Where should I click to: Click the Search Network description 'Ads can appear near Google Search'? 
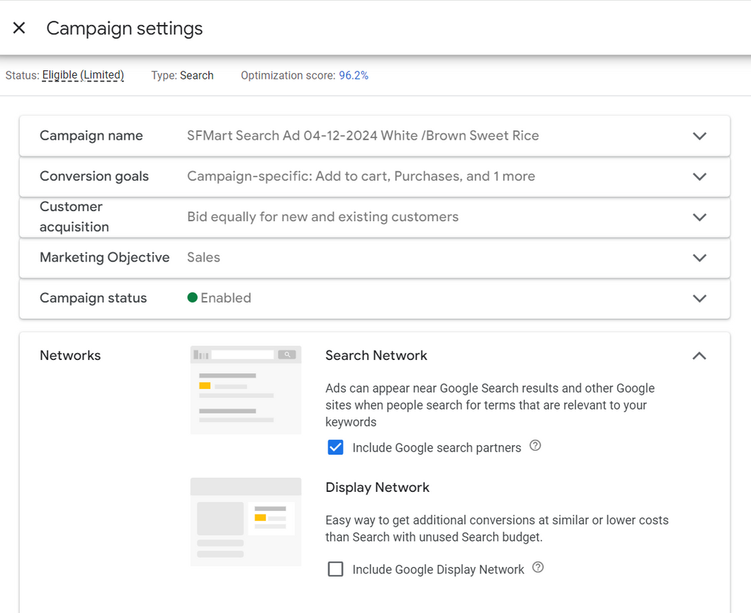pyautogui.click(x=490, y=405)
